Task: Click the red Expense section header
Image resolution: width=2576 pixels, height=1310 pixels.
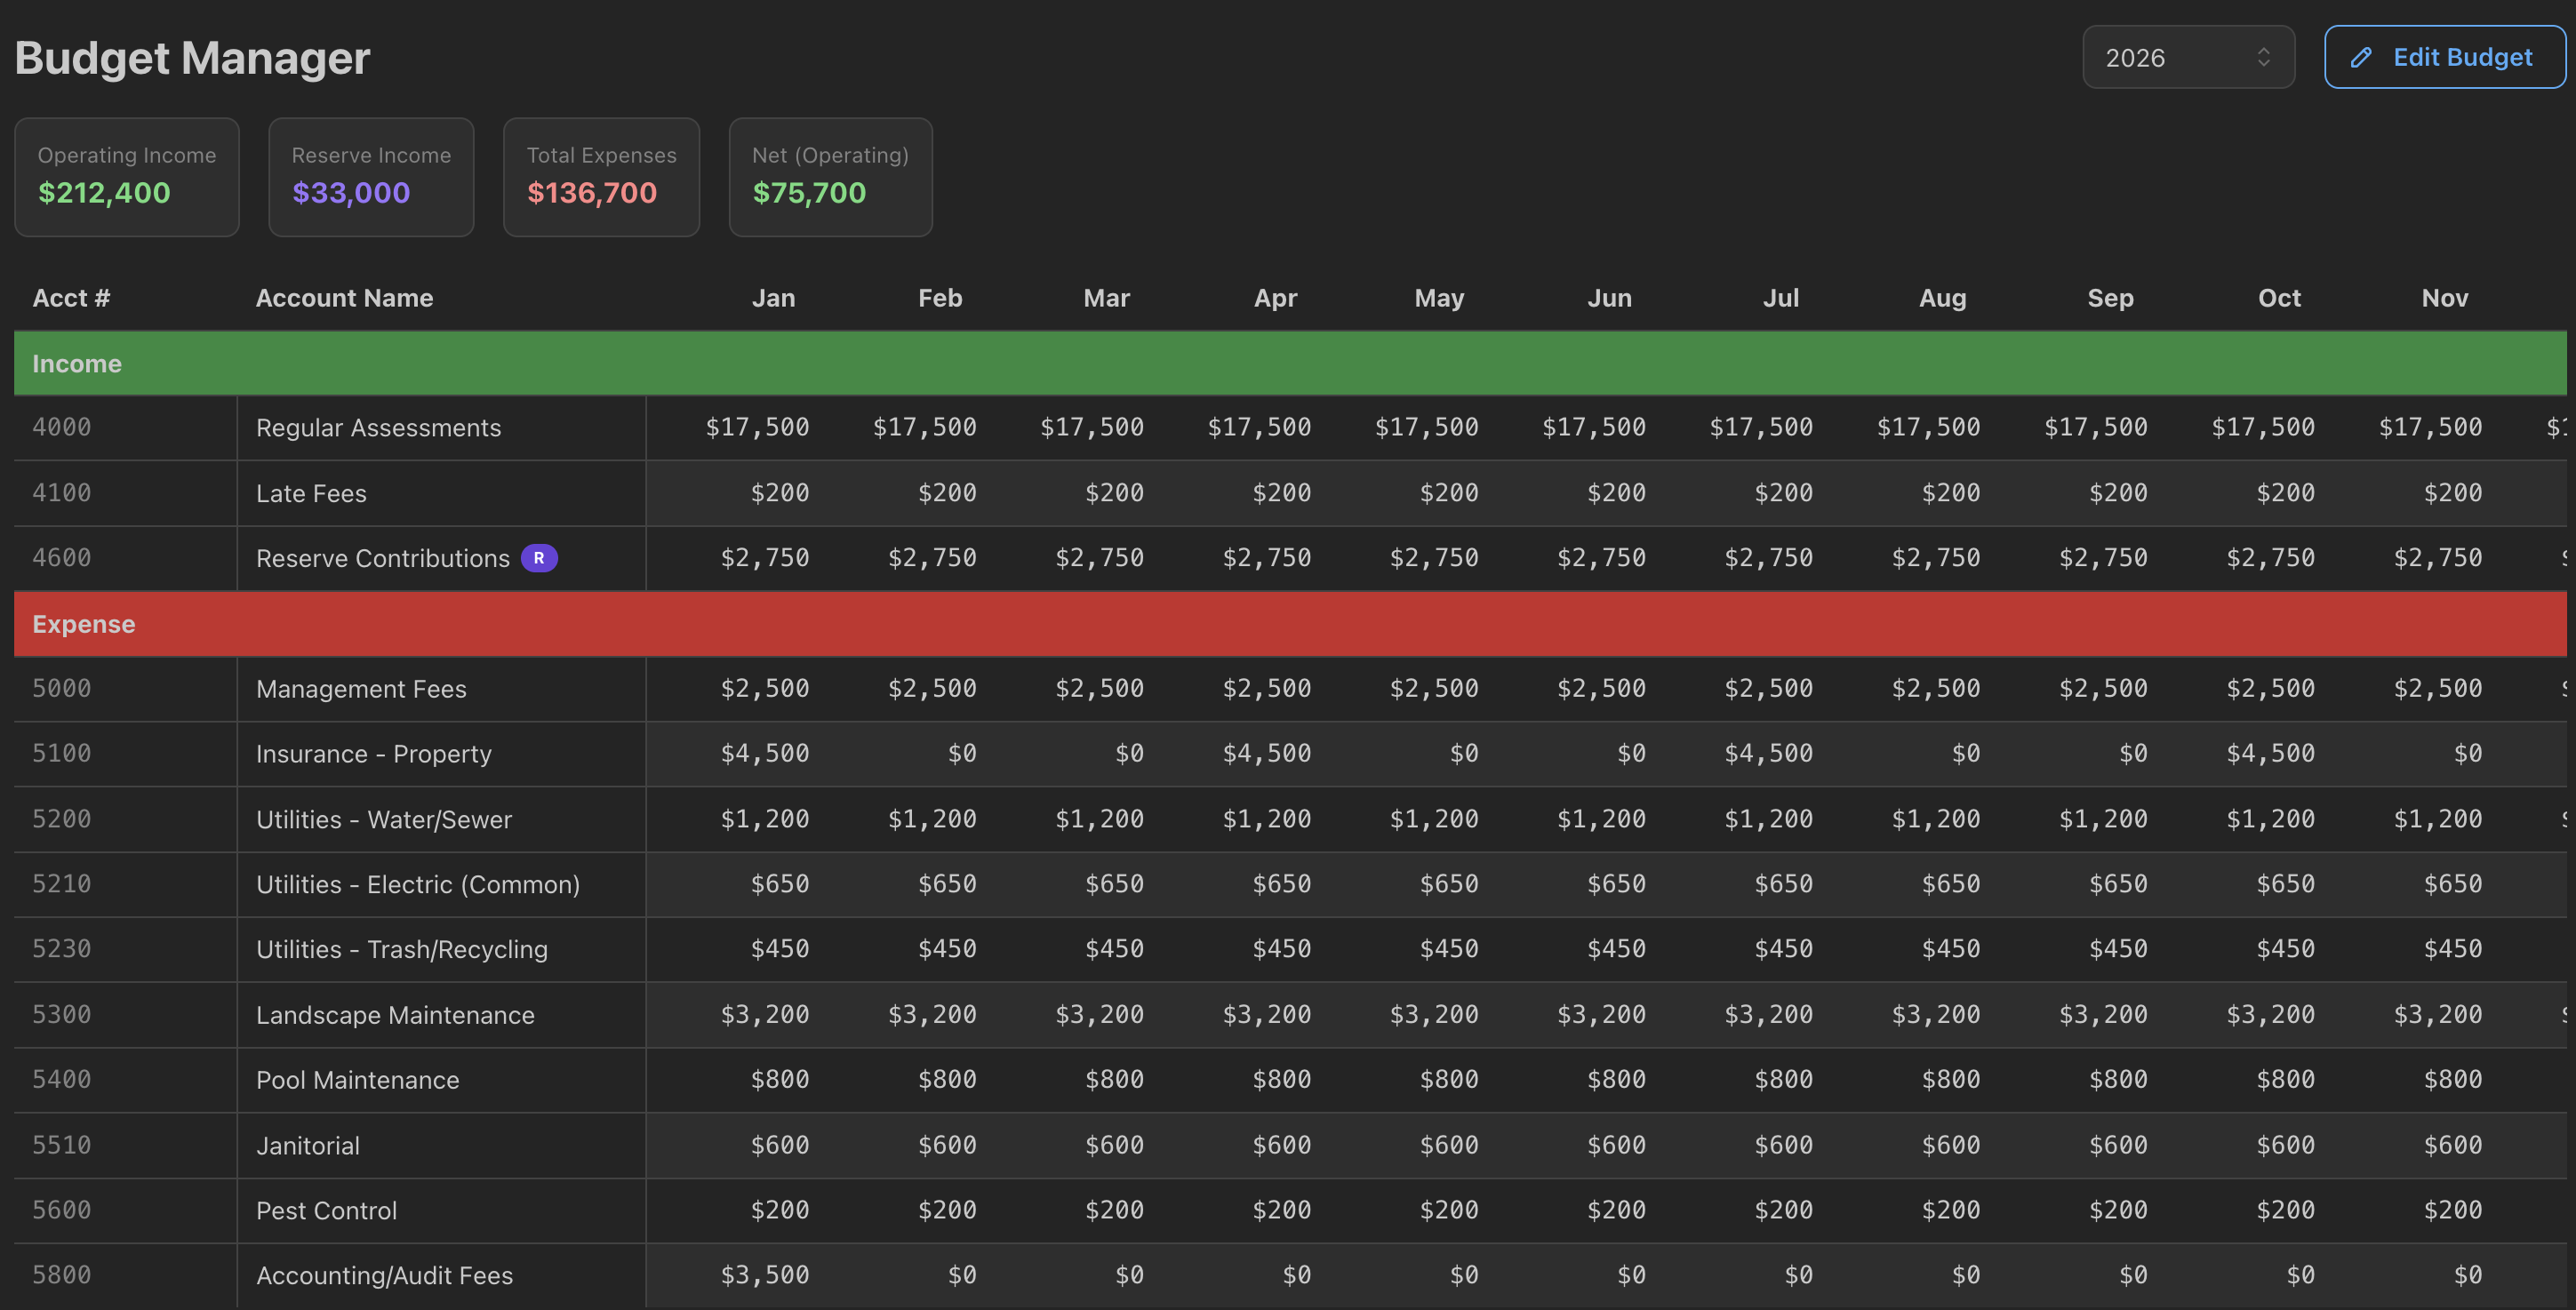Action: click(1290, 624)
